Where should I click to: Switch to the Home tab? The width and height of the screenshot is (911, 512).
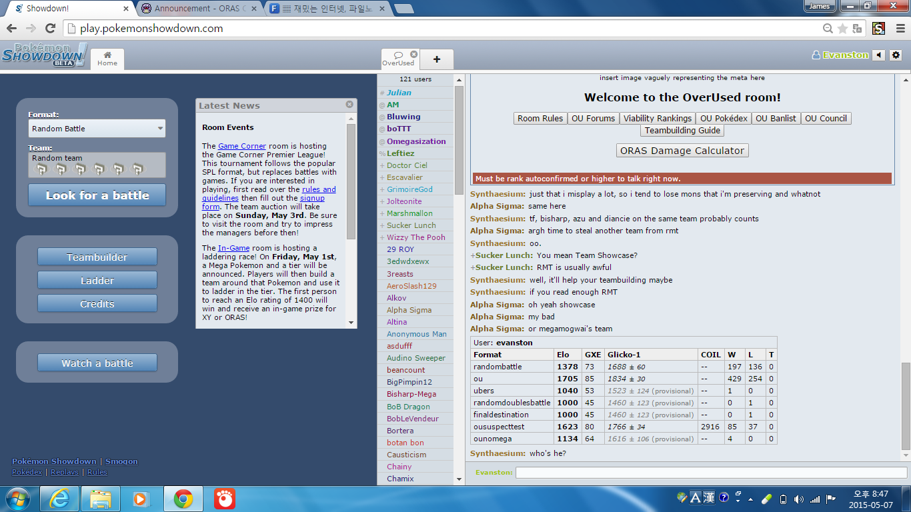pos(107,59)
